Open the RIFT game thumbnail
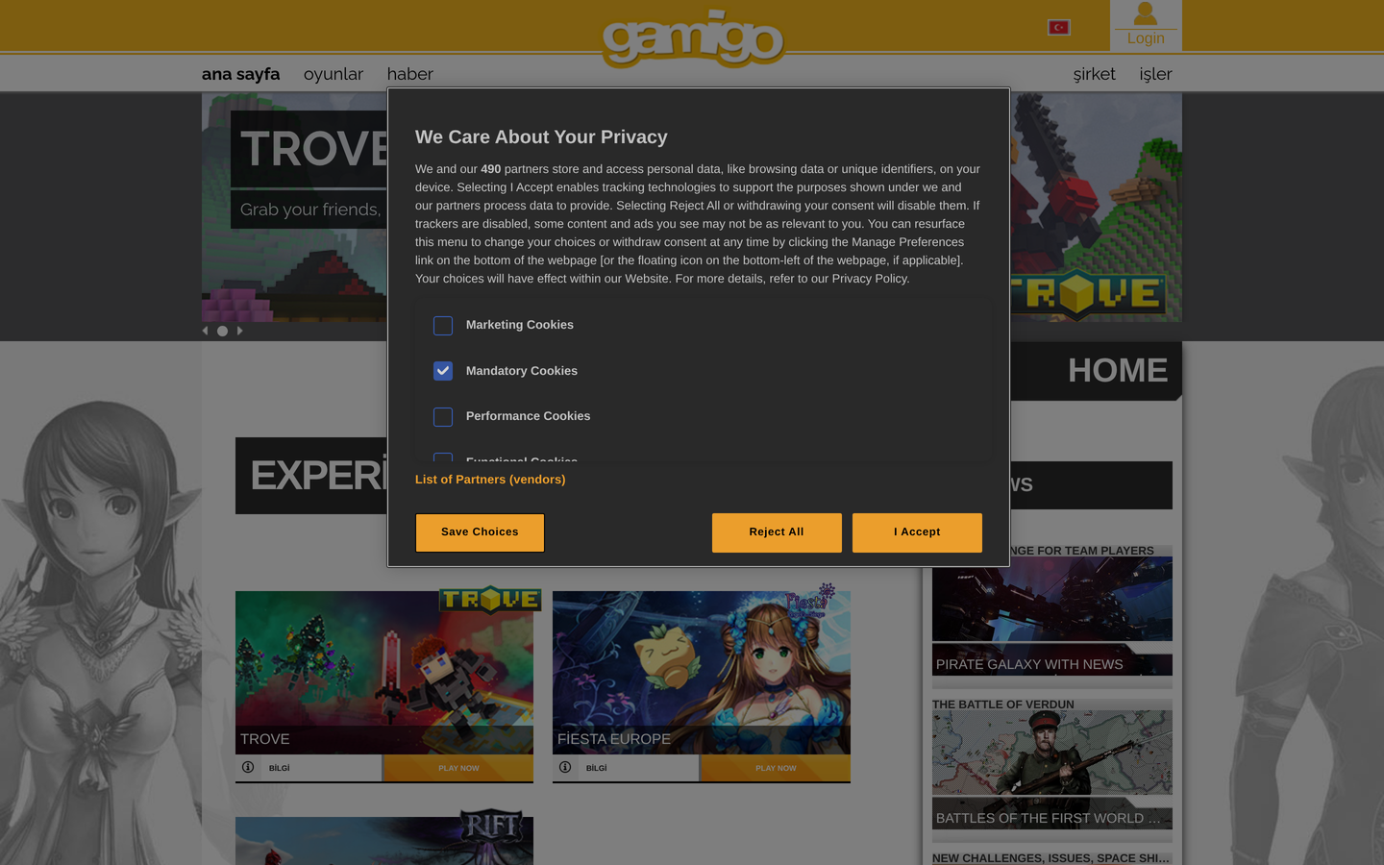 coord(384,841)
